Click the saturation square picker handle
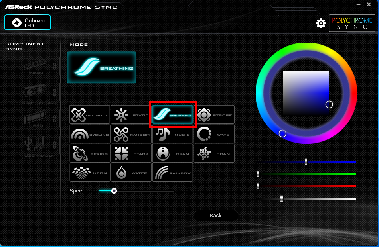Screen dimensions: 379x247 pyautogui.click(x=329, y=104)
